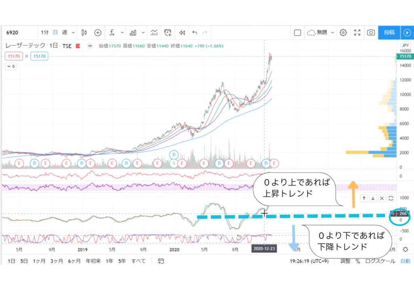Expand the time interval dropdown next to 週
Image resolution: width=414 pixels, height=290 pixels.
click(73, 32)
